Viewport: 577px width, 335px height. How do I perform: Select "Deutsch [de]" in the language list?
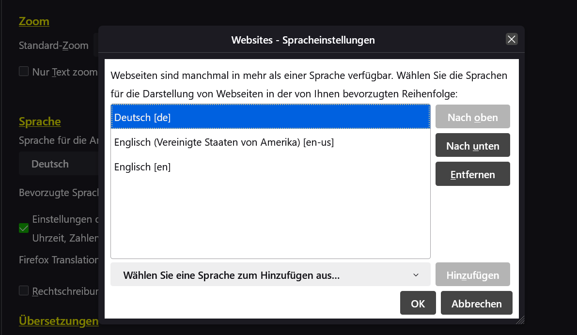(270, 117)
